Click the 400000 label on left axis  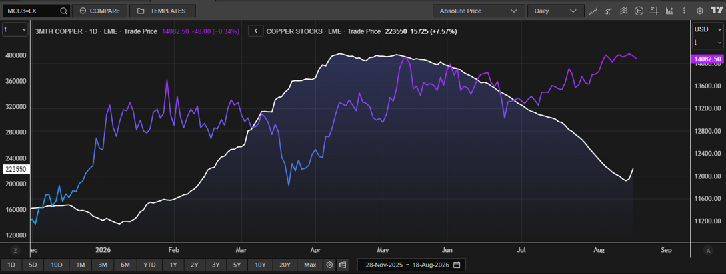click(x=15, y=55)
